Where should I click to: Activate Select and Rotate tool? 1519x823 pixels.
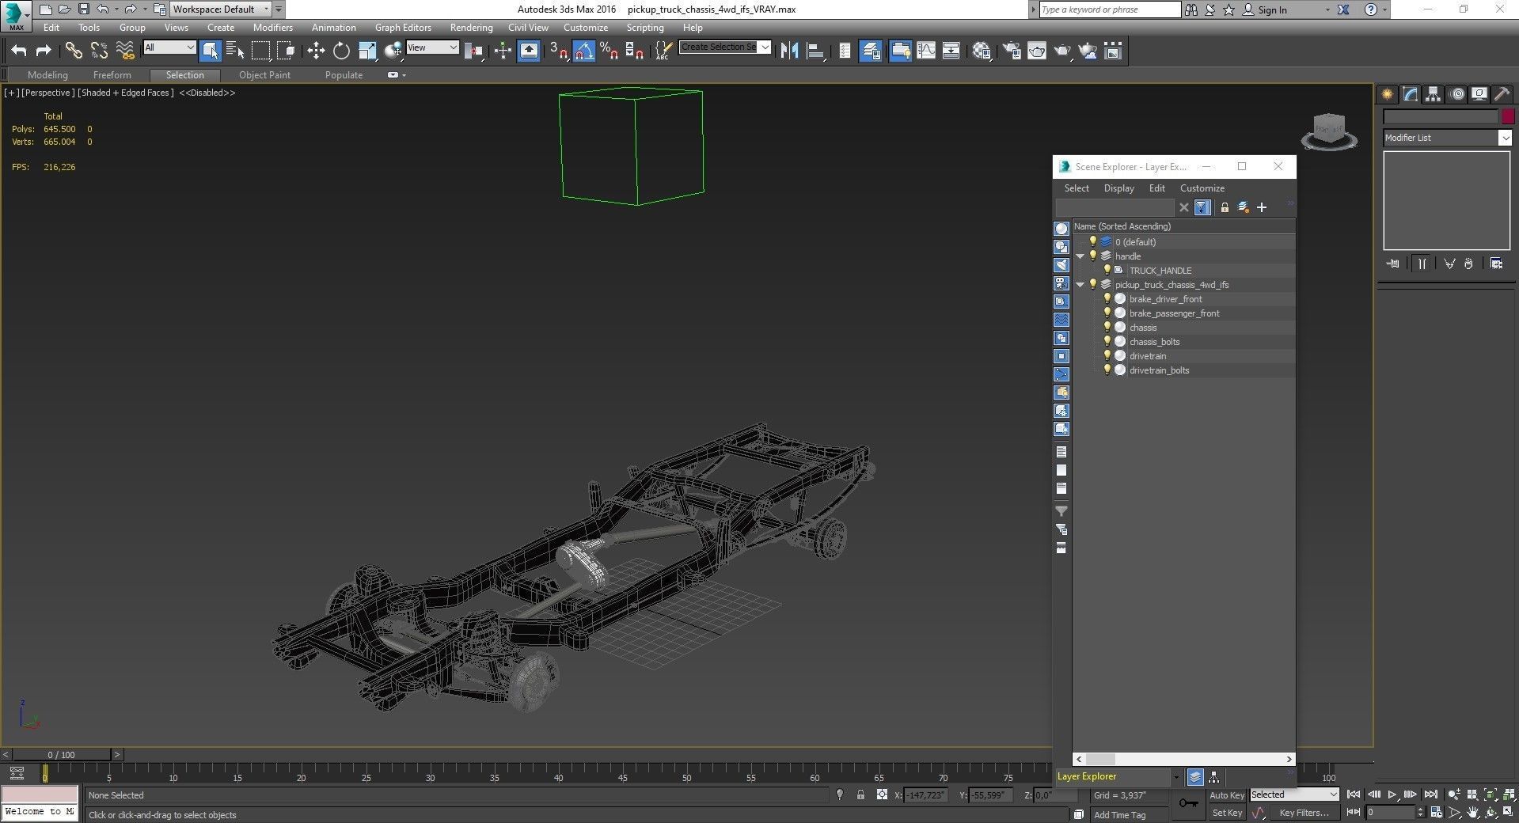click(341, 51)
